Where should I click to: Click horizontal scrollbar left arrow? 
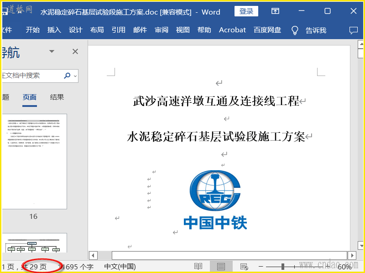coord(93,256)
